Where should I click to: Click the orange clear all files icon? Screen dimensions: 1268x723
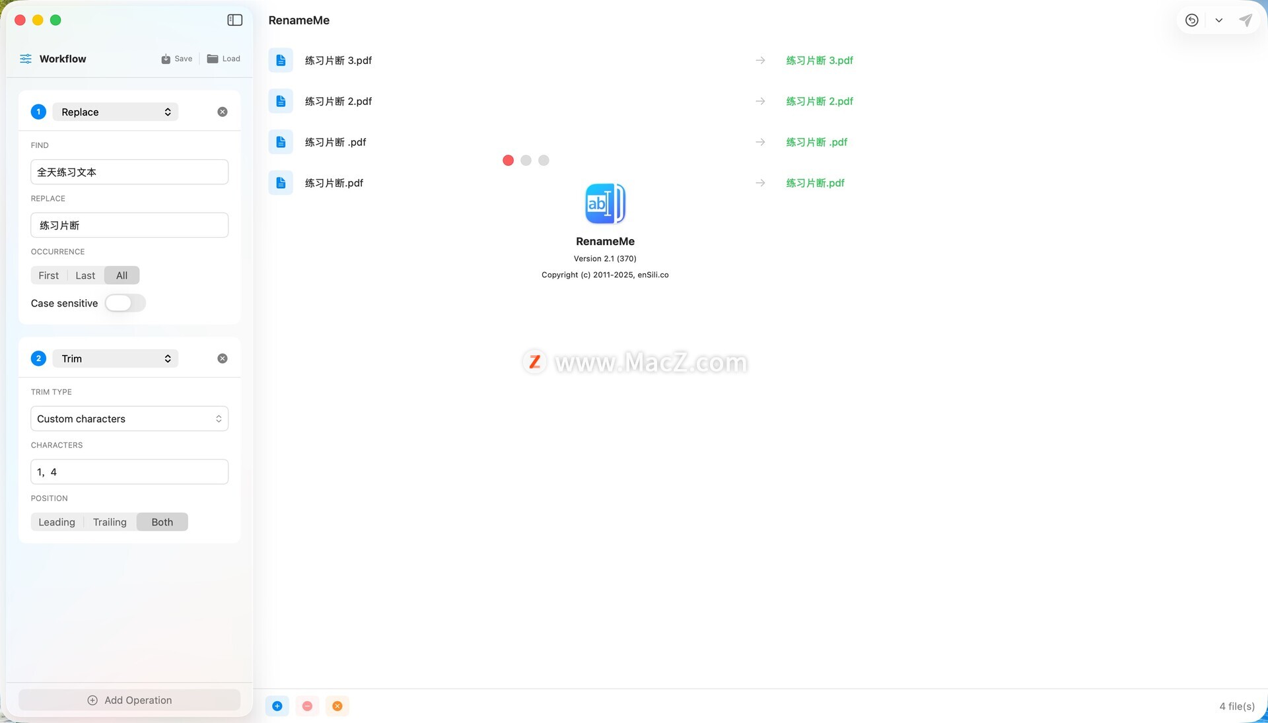337,706
